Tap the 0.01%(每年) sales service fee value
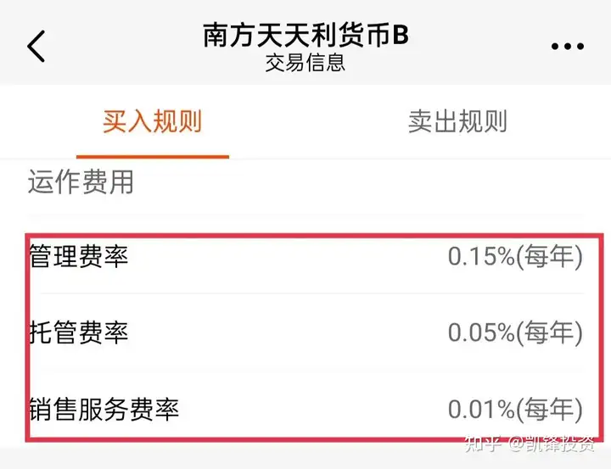Image resolution: width=611 pixels, height=469 pixels. tap(515, 410)
